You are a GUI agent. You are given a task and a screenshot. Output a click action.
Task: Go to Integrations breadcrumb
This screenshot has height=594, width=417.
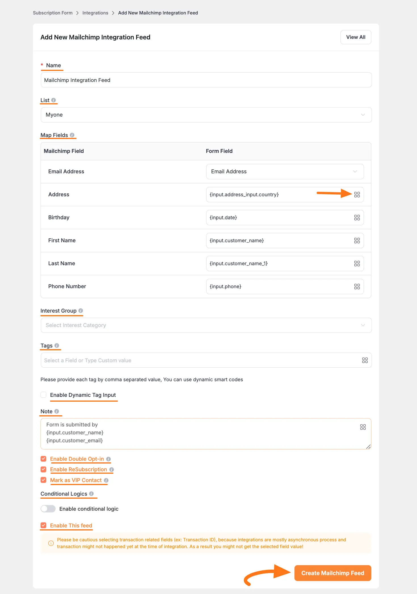point(95,13)
